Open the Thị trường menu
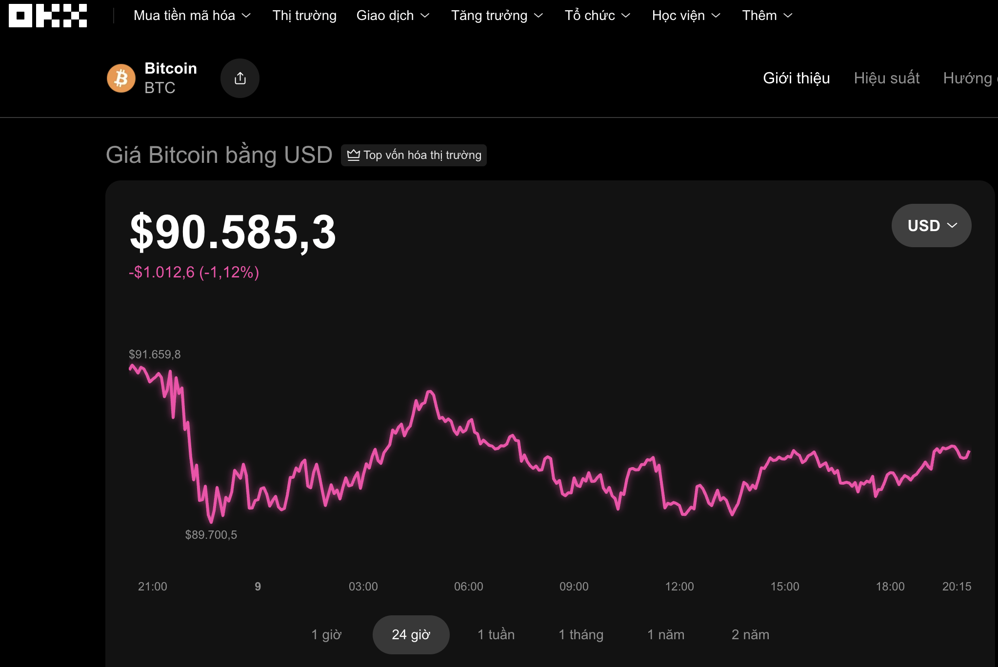998x667 pixels. (x=304, y=15)
